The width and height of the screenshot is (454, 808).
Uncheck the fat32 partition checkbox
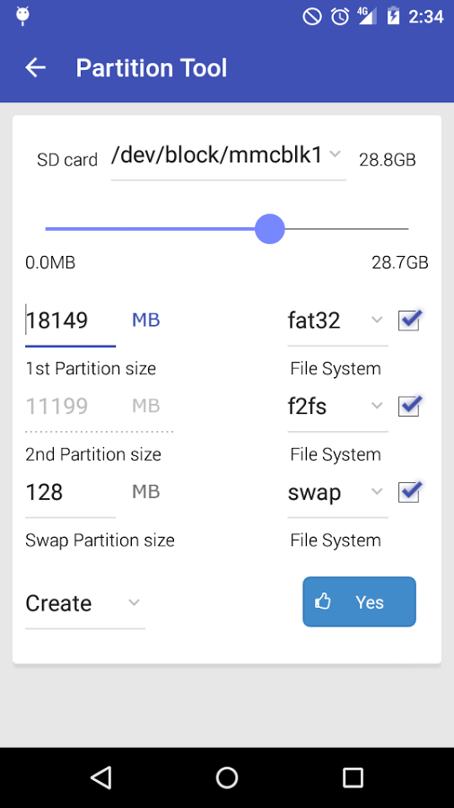point(410,320)
